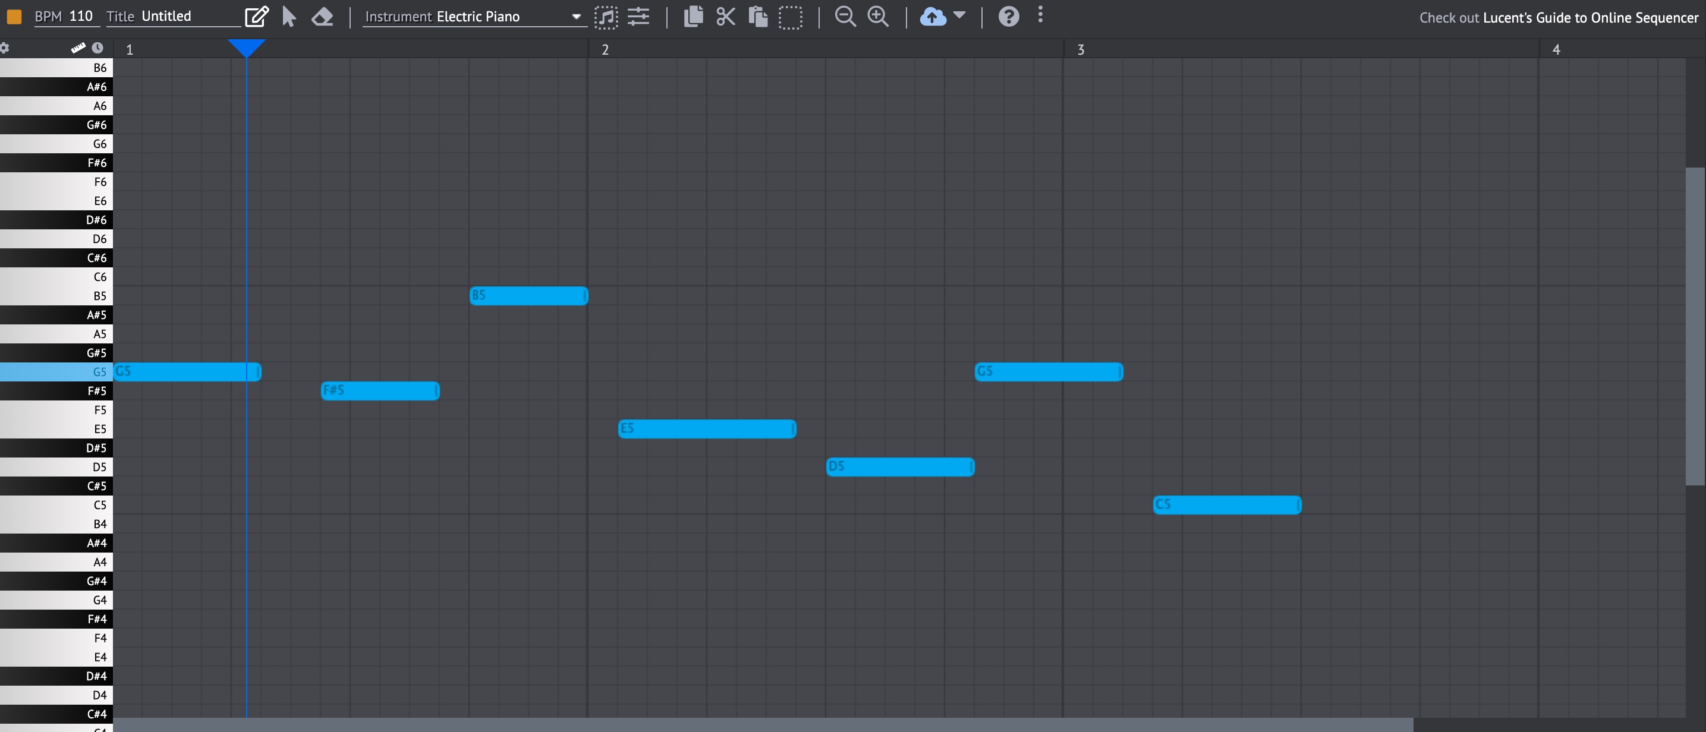Screen dimensions: 1706x732
Task: Select the arrow pointer tool
Action: (289, 17)
